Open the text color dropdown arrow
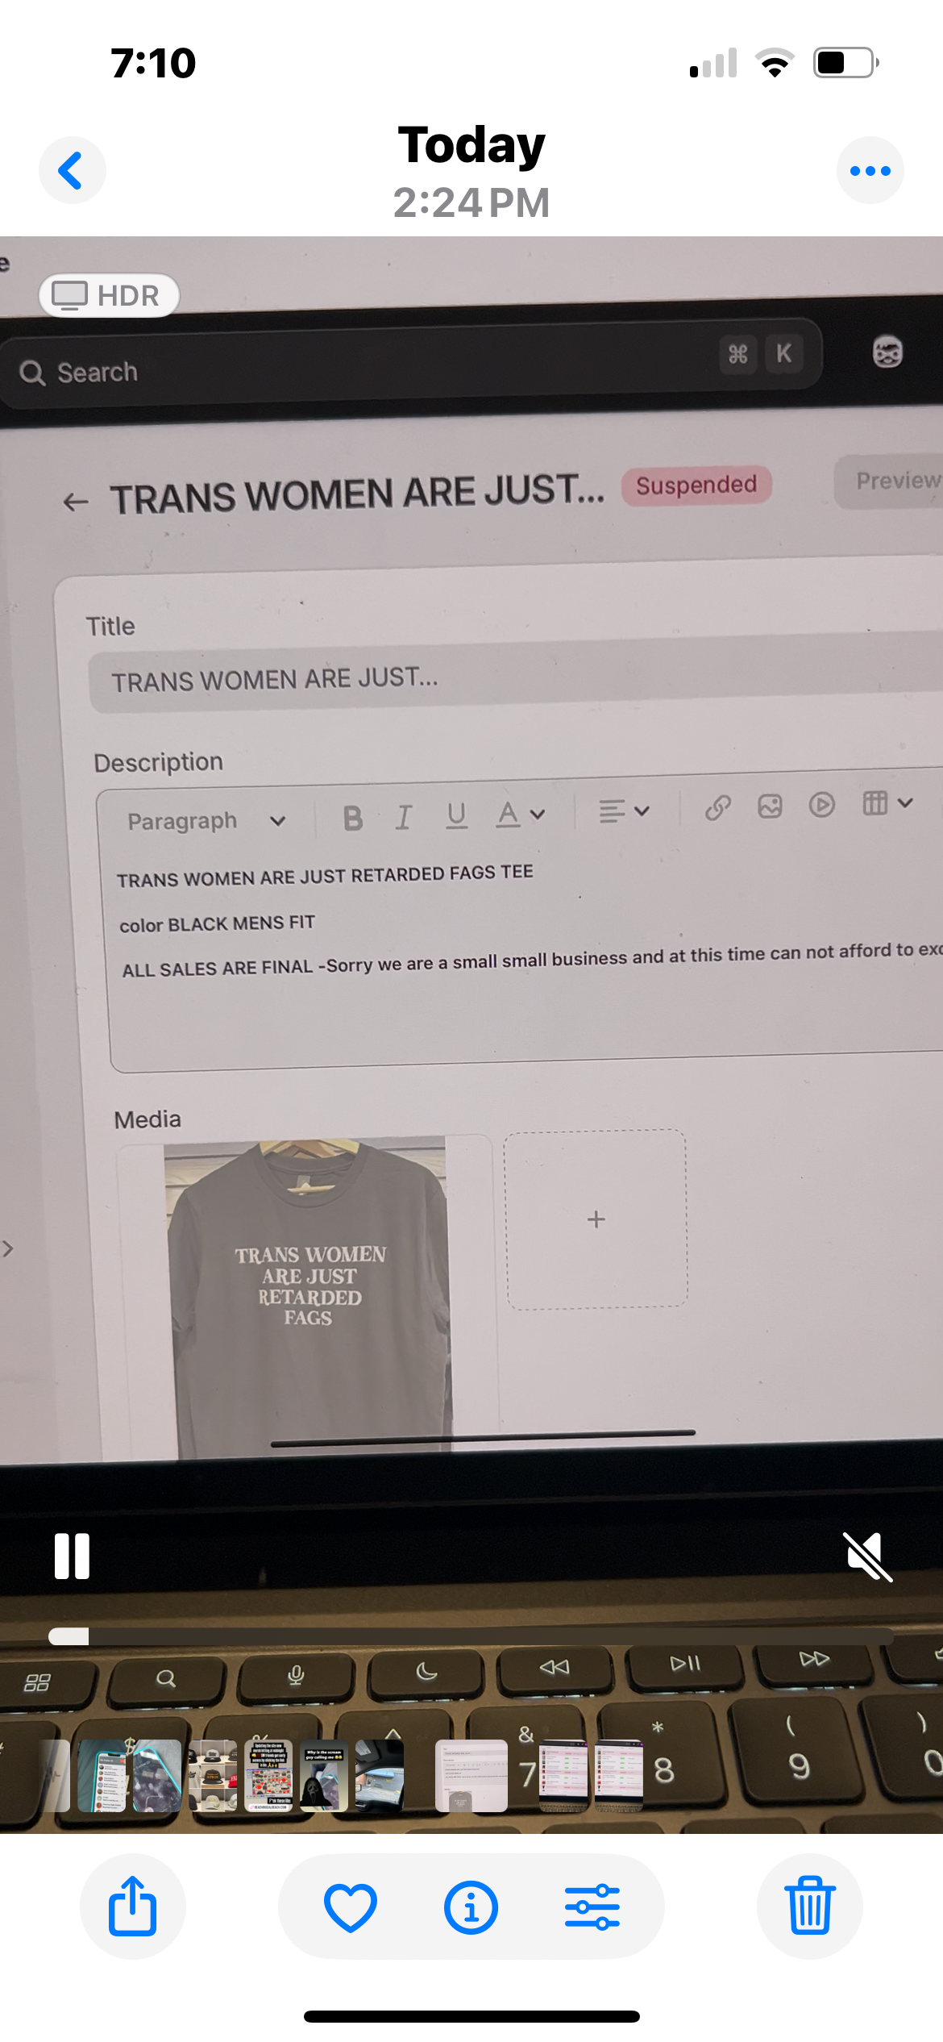 coord(538,814)
